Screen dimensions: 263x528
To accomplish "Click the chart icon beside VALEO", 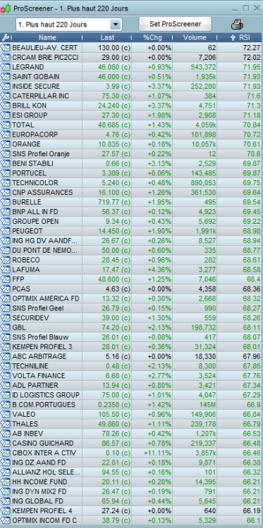I will pyautogui.click(x=6, y=414).
